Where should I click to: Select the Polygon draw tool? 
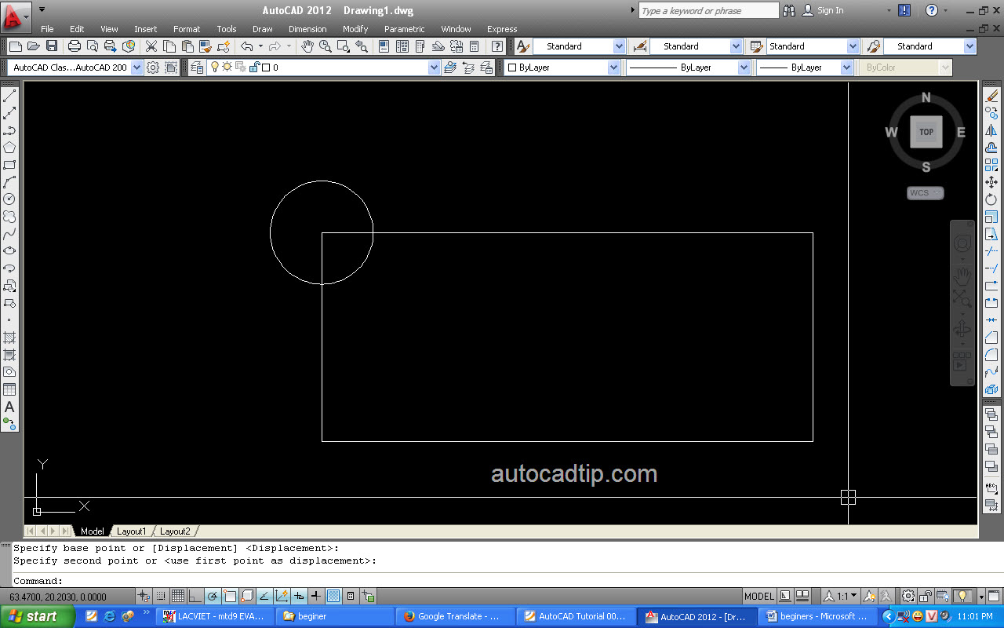(x=9, y=148)
